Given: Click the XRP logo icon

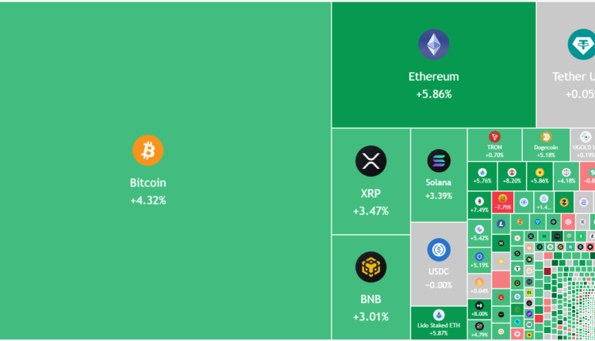Looking at the screenshot, I should click(370, 161).
